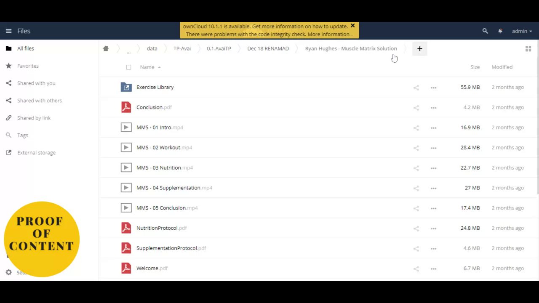The width and height of the screenshot is (539, 303).
Task: Navigate to data breadcrumb folder
Action: [152, 48]
